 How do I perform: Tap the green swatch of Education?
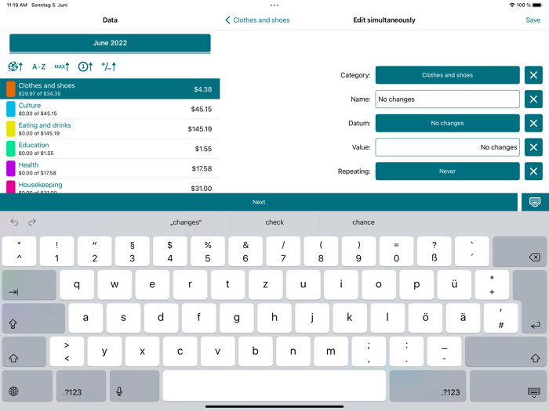point(11,149)
